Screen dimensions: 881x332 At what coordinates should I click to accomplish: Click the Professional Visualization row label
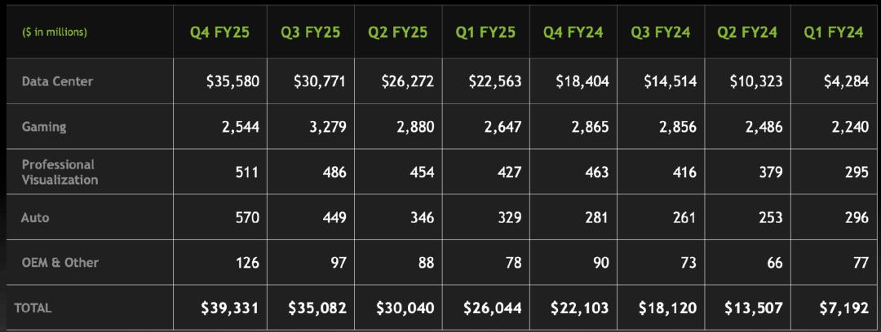coord(60,172)
